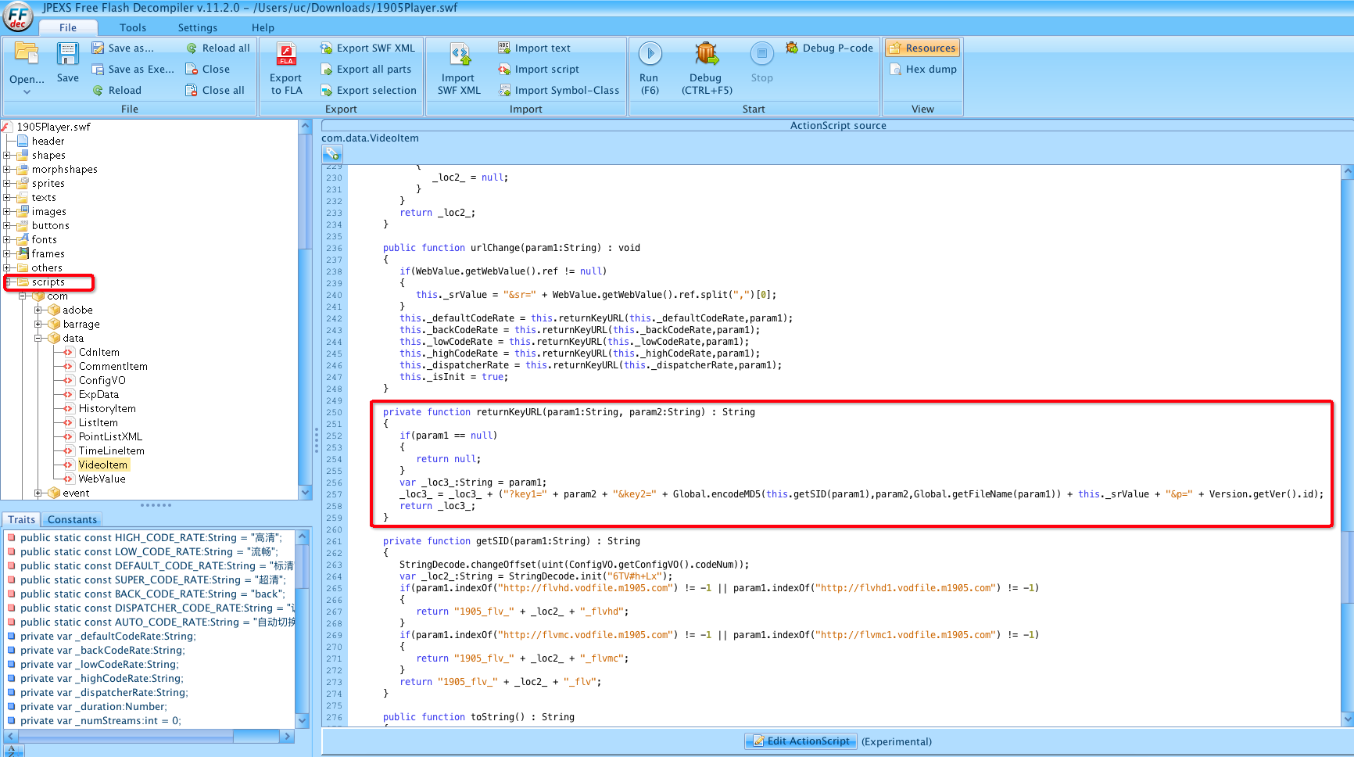1354x757 pixels.
Task: Click Edit ActionScript button
Action: click(801, 741)
